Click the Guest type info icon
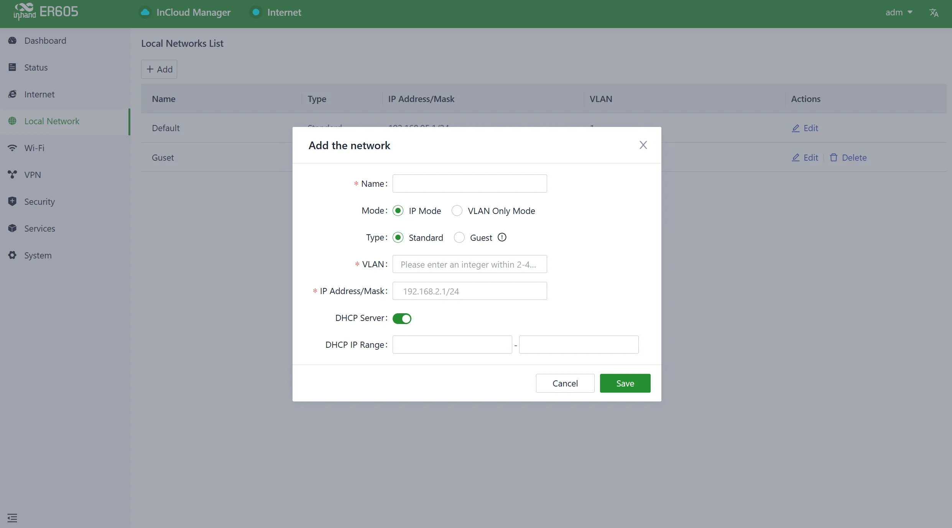The width and height of the screenshot is (952, 528). click(502, 237)
